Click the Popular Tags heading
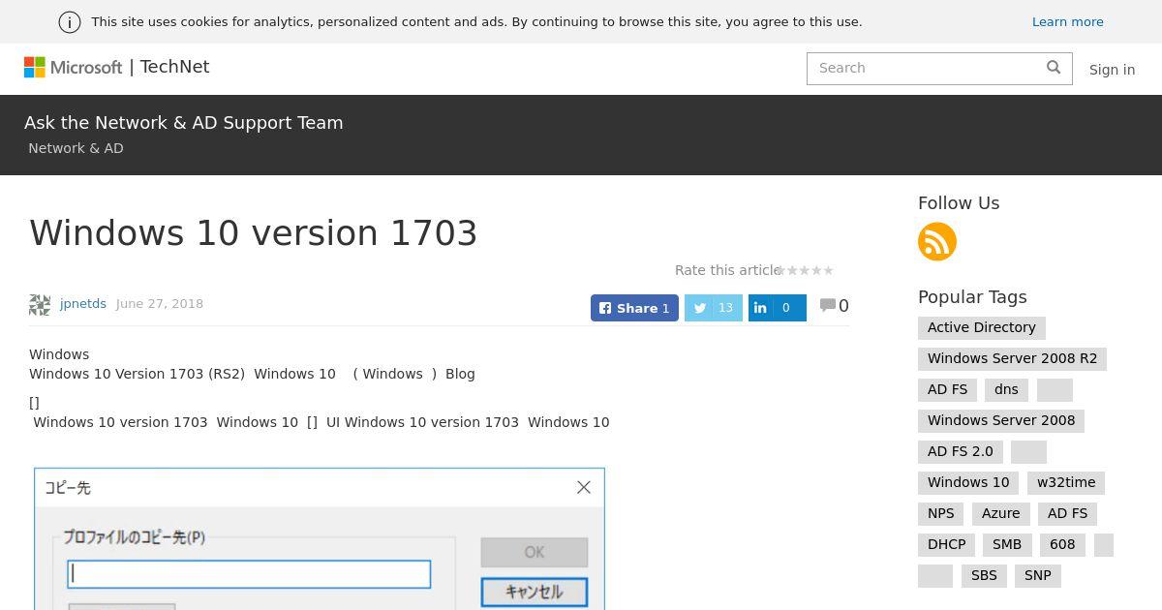This screenshot has height=610, width=1162. (x=972, y=297)
